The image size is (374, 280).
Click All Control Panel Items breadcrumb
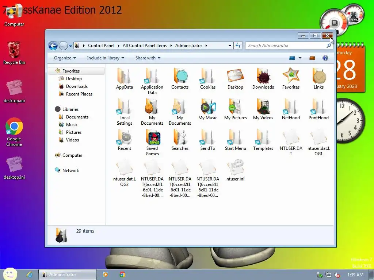click(145, 46)
